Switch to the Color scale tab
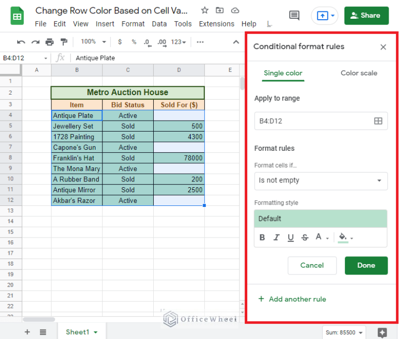Image resolution: width=399 pixels, height=339 pixels. pos(358,73)
